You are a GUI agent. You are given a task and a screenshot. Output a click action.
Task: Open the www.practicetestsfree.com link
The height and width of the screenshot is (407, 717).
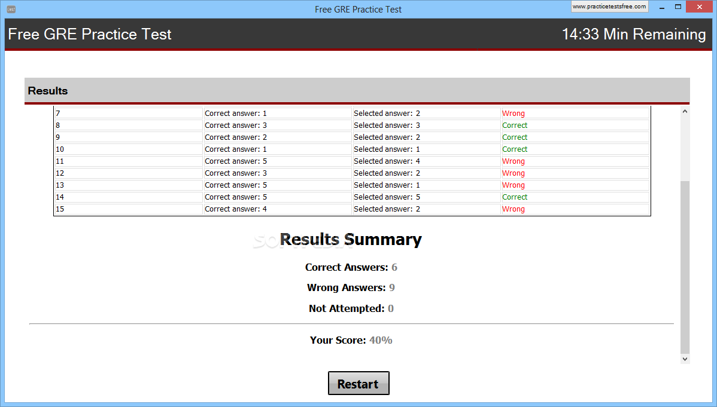click(x=609, y=7)
